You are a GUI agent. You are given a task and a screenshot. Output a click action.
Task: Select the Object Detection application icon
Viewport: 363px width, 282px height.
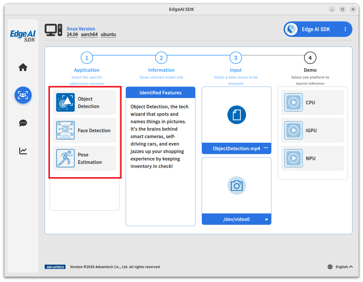click(x=65, y=102)
